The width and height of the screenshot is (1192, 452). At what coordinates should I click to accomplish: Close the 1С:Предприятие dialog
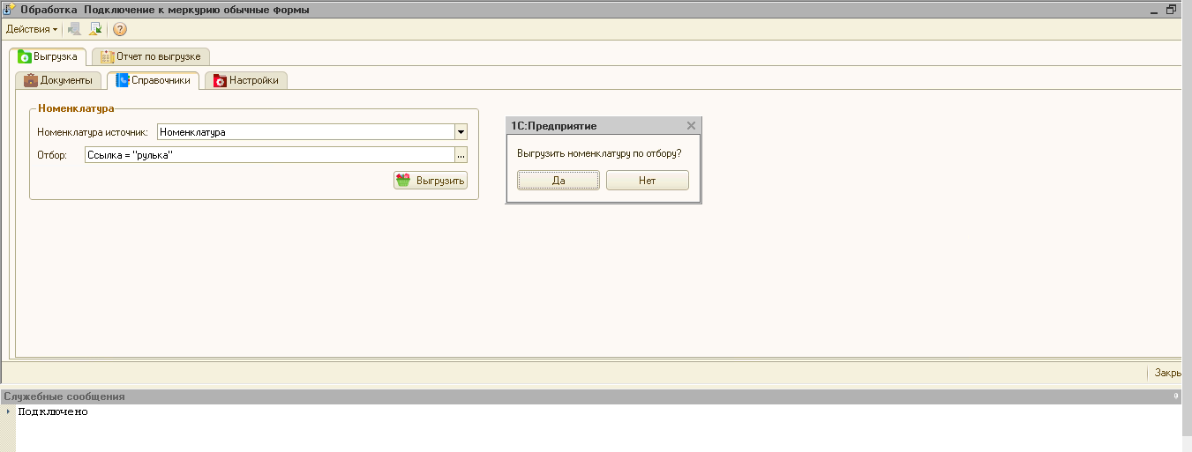click(691, 126)
